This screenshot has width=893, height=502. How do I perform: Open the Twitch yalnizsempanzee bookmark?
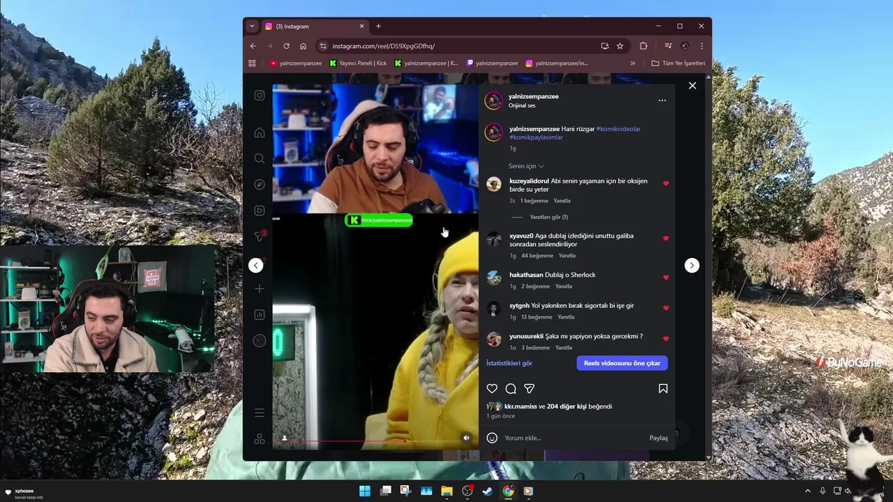coord(493,63)
